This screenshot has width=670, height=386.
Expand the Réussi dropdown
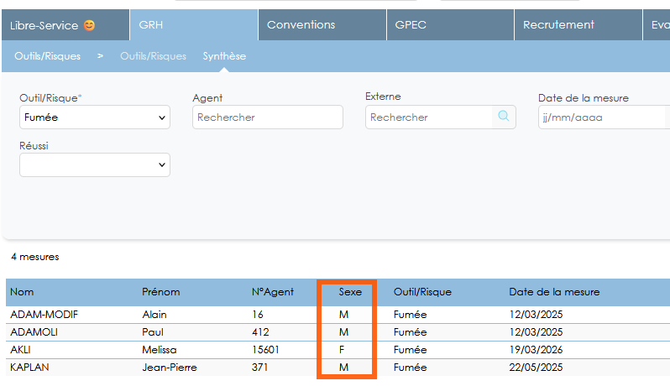[95, 164]
